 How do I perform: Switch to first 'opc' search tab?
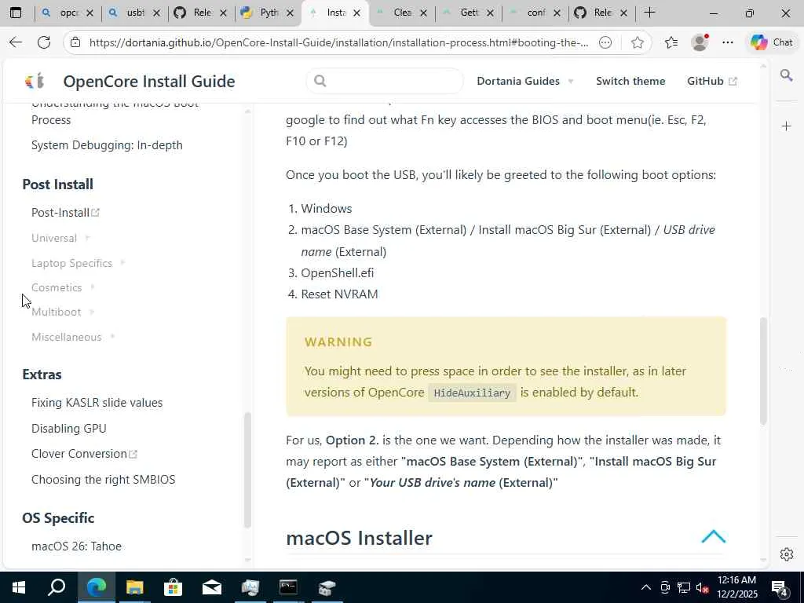pos(68,13)
